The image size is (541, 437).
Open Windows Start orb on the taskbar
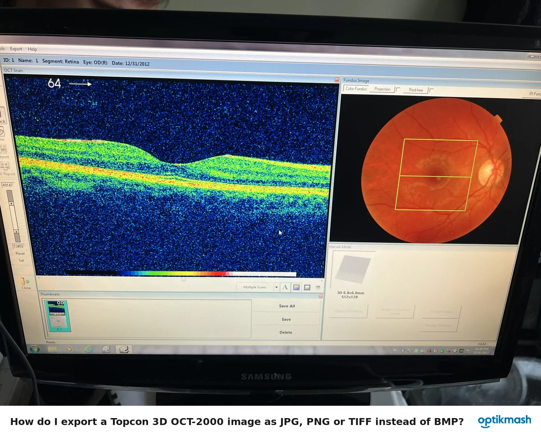[34, 349]
